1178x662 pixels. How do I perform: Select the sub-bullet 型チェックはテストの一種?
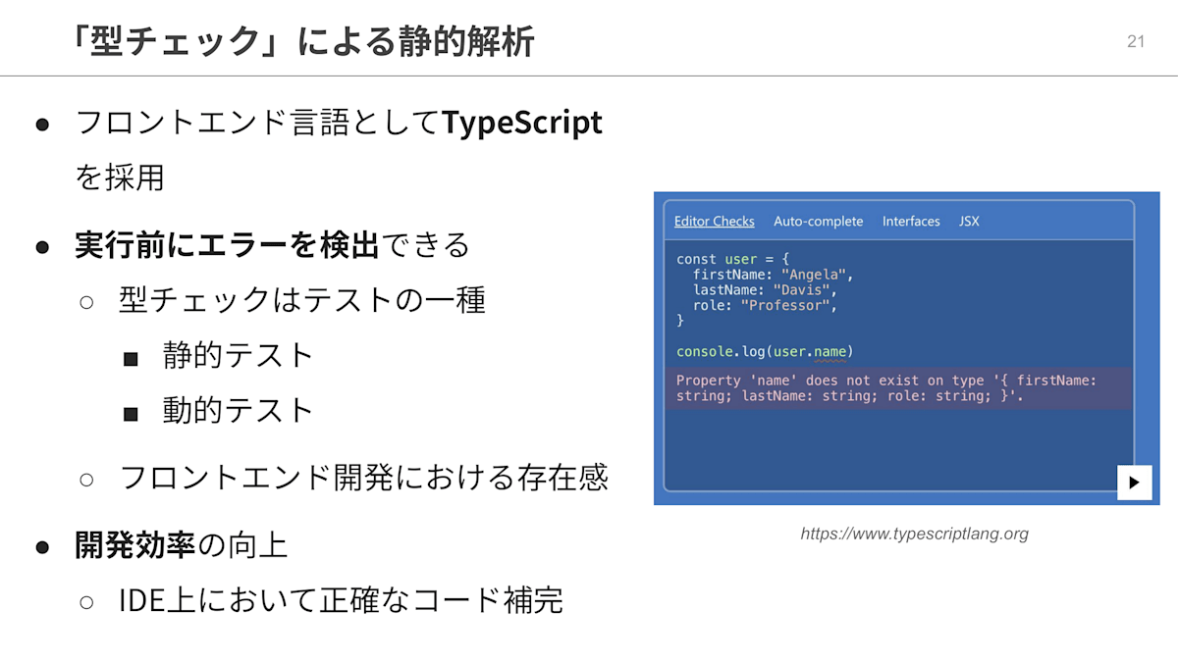tap(302, 300)
